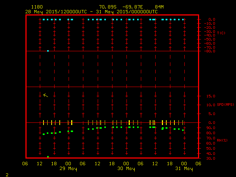236x177 pixels.
Task: Click the 10.0 wind speed tick label
Action: tap(211, 105)
